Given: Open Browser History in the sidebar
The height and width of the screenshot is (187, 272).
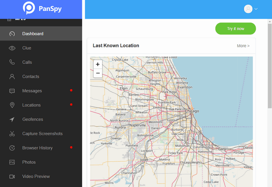Looking at the screenshot, I should 41,148.
